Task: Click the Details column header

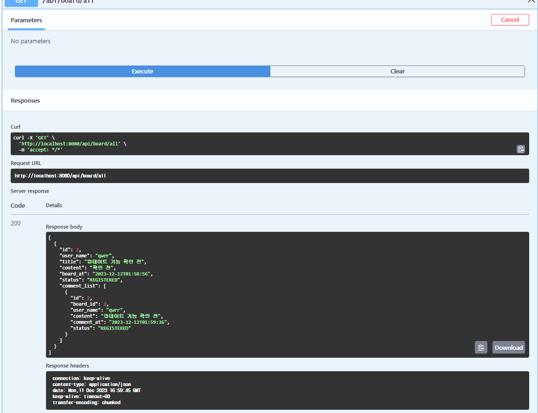Action: click(54, 205)
